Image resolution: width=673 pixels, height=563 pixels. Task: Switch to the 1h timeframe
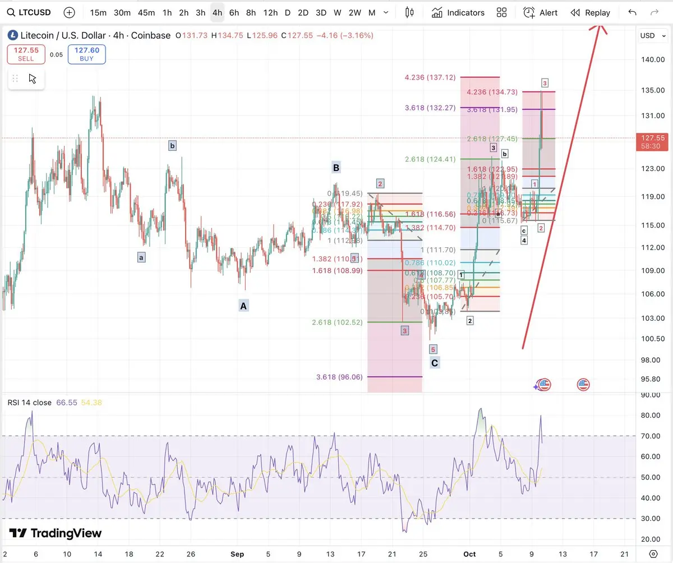click(167, 12)
